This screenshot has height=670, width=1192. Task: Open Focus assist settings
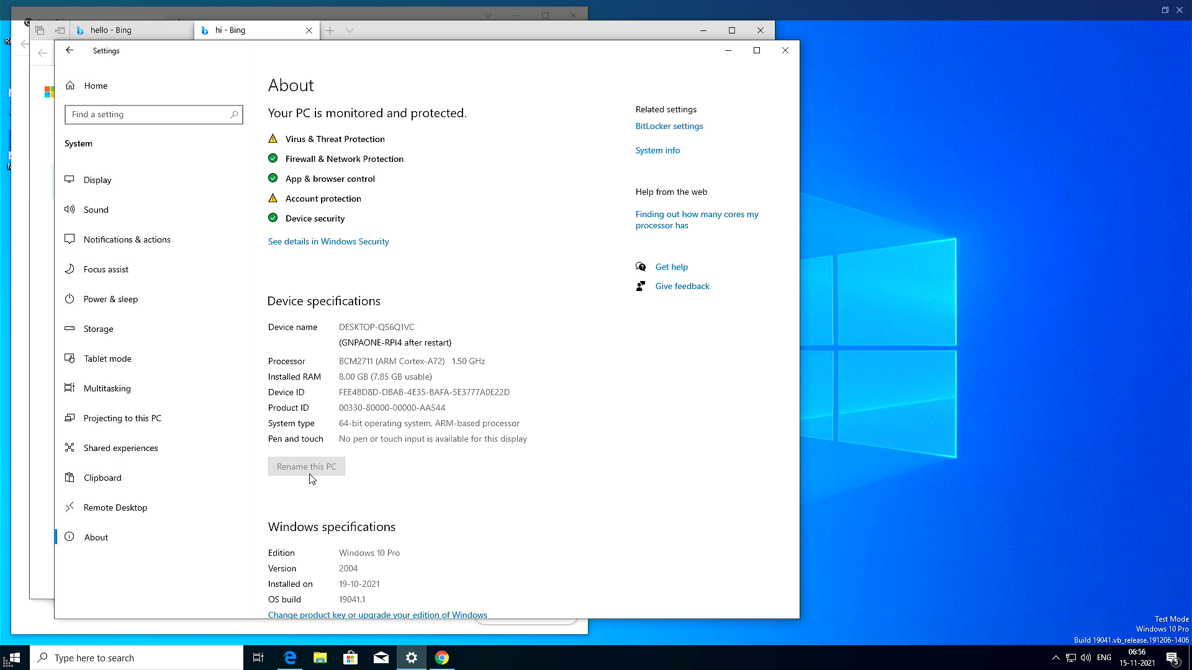coord(106,269)
